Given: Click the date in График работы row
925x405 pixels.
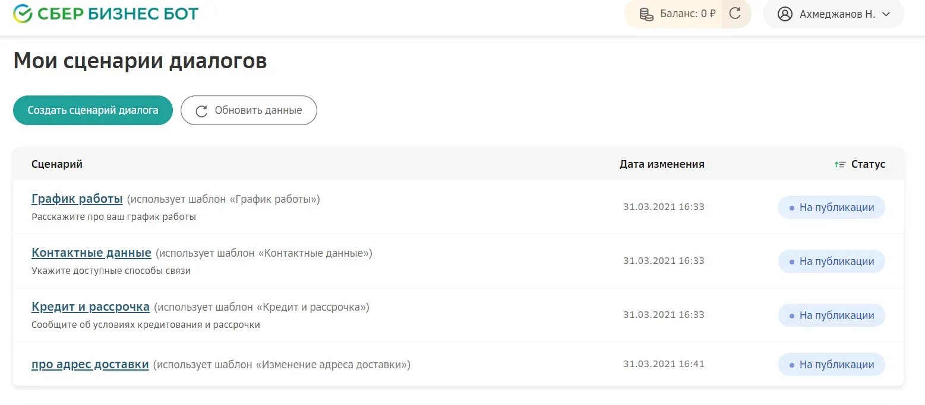Looking at the screenshot, I should click(664, 207).
